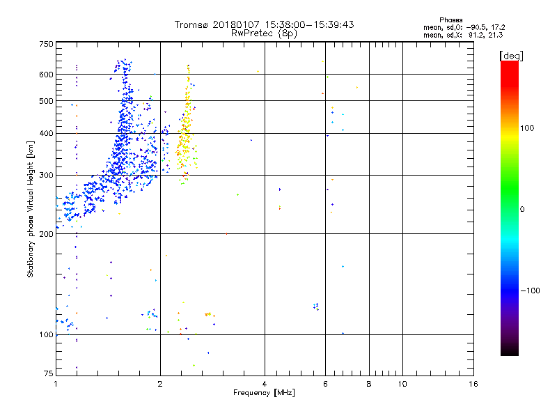Click the y-axis '750' tick label
557x418 pixels.
click(46, 44)
